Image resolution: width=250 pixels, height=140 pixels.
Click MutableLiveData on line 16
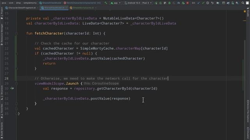[119, 18]
